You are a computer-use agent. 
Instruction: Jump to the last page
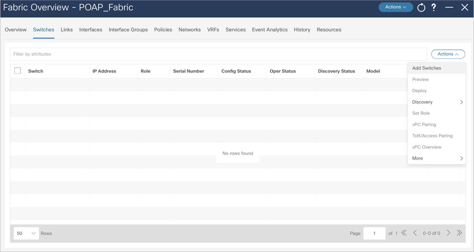pyautogui.click(x=459, y=233)
